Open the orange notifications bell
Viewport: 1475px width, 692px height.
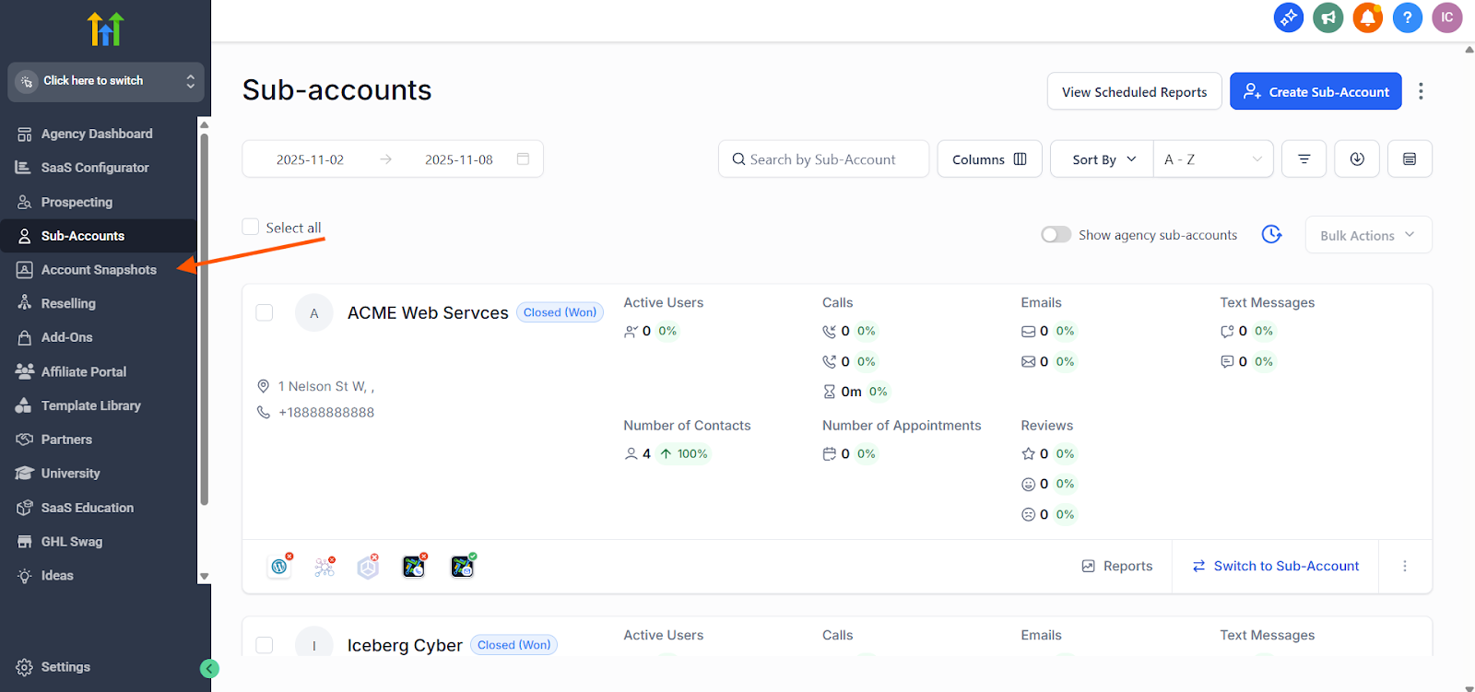(1367, 18)
